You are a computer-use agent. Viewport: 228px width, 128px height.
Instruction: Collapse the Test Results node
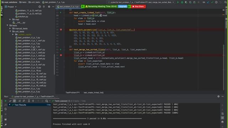pos(10,105)
